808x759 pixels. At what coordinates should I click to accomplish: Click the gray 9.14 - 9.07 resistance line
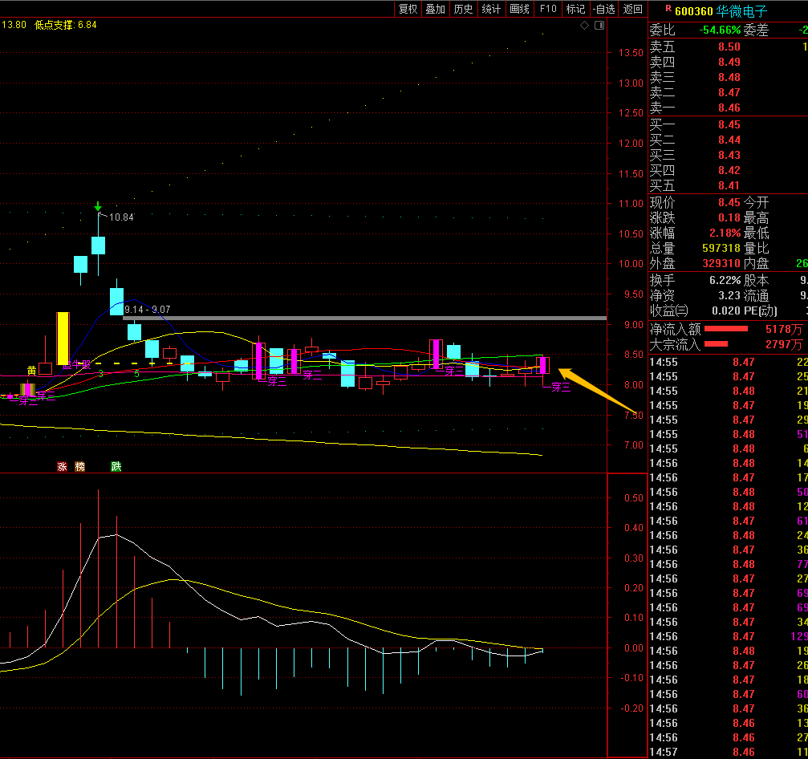click(364, 319)
